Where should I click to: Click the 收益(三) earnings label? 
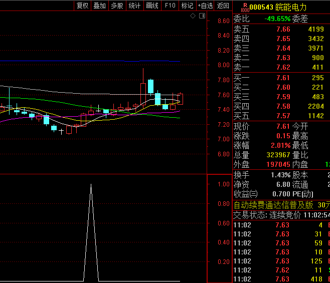245,194
